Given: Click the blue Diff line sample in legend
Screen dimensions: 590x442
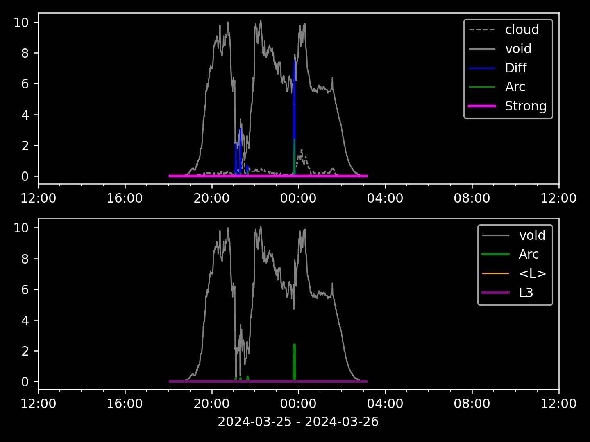Looking at the screenshot, I should [x=482, y=68].
